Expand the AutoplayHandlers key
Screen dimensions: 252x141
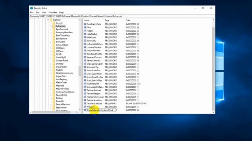click(x=51, y=33)
